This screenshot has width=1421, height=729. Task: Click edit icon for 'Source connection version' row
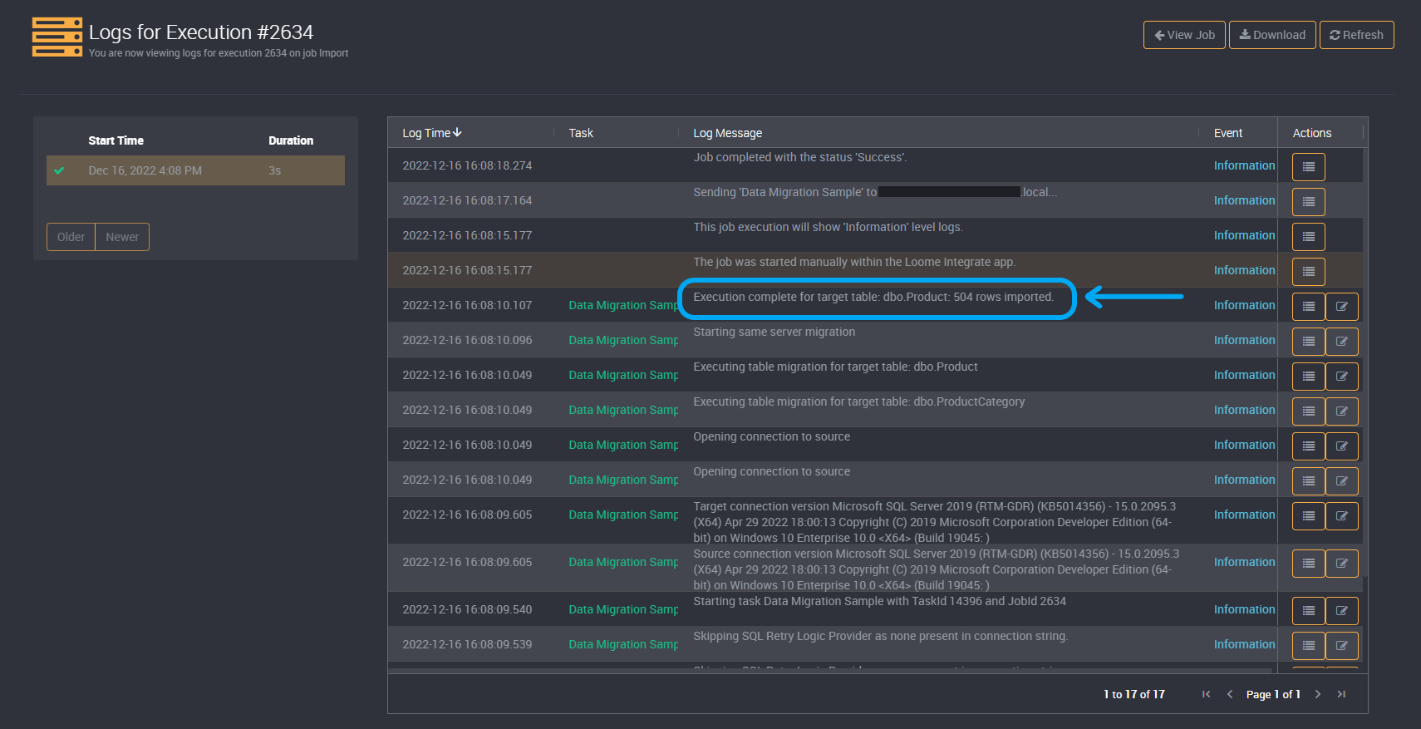pyautogui.click(x=1342, y=564)
